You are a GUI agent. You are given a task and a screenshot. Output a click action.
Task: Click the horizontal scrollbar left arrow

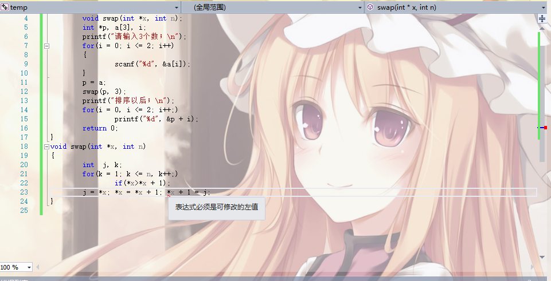pos(38,267)
